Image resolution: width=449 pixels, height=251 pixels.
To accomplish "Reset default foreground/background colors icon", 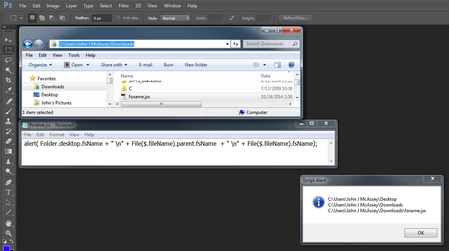I will tap(5, 241).
